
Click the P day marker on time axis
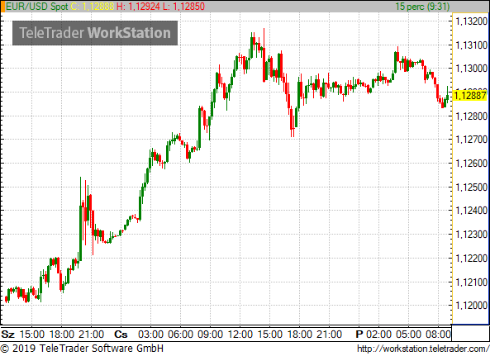click(359, 335)
